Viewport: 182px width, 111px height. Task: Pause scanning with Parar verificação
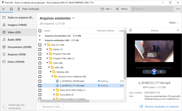[29, 9]
